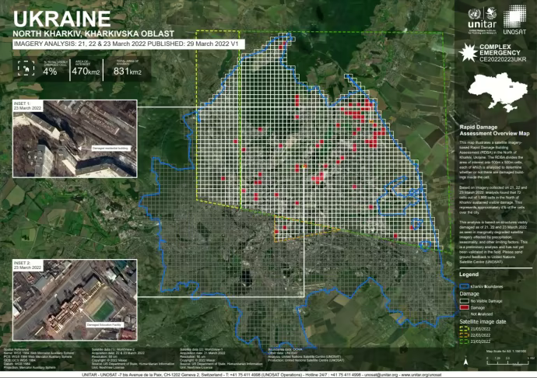
Task: Click the UKRAINE map title
Action: [x=62, y=17]
